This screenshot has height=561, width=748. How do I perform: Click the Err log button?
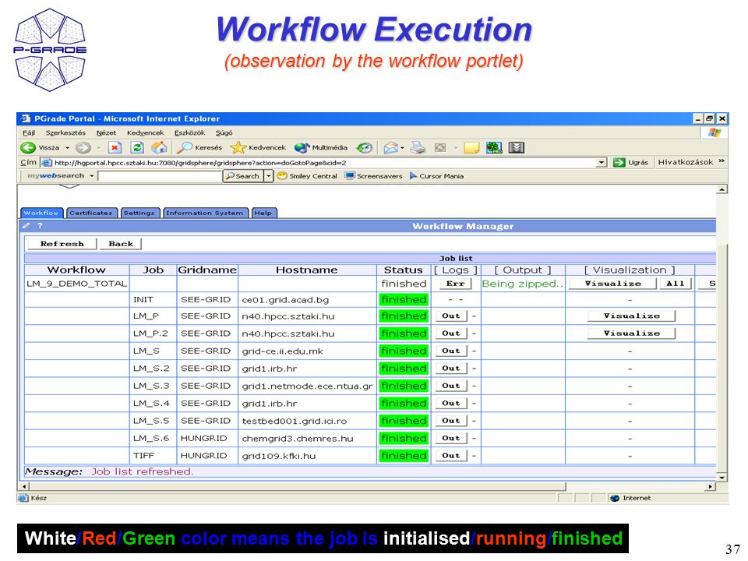pyautogui.click(x=455, y=284)
